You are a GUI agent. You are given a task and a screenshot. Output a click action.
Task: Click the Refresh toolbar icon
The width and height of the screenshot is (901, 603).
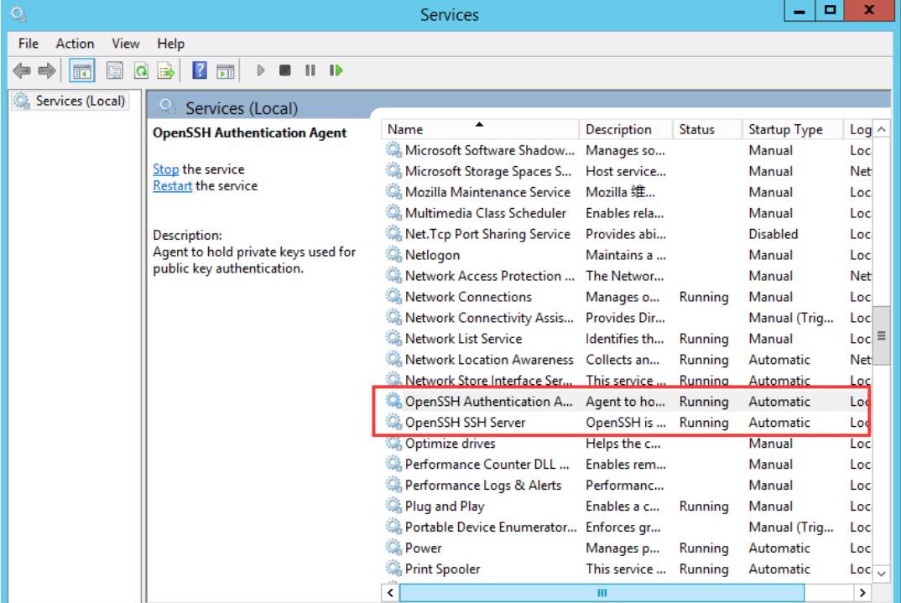[x=141, y=70]
